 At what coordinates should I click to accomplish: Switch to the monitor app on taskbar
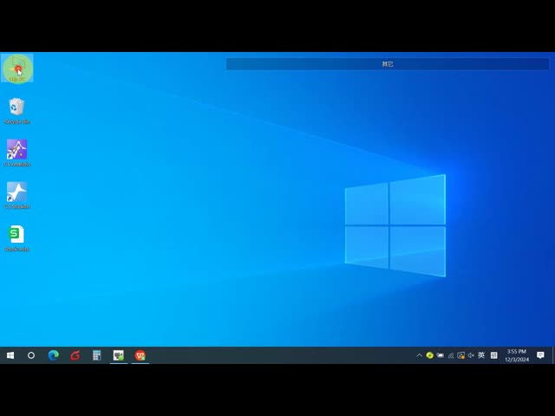[x=118, y=355]
